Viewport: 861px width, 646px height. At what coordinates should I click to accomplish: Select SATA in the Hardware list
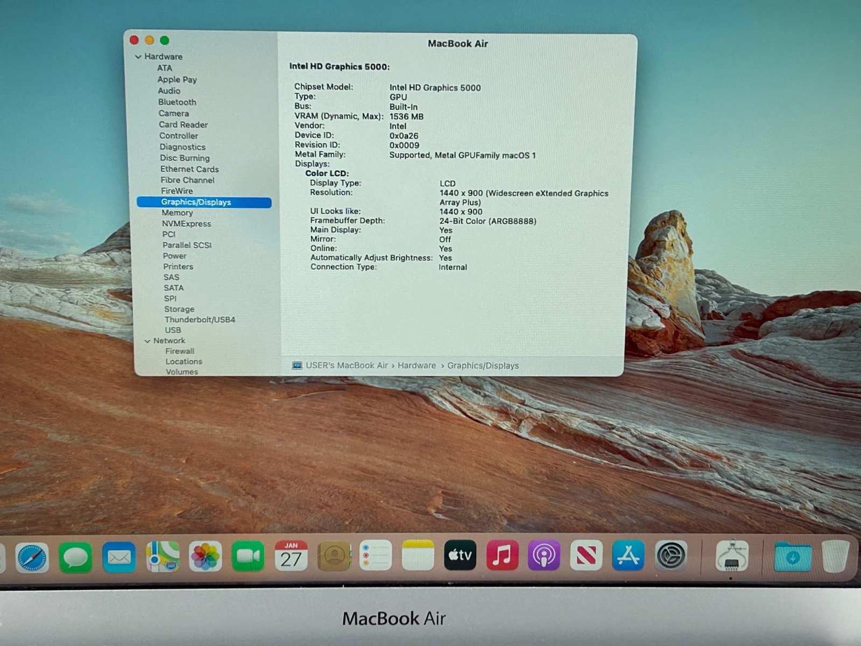tap(174, 289)
